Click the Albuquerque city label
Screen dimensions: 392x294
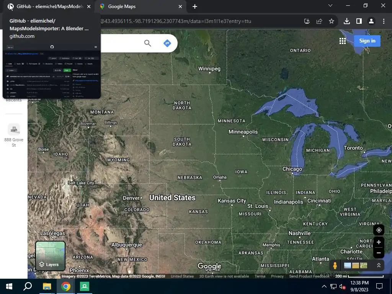(x=126, y=245)
